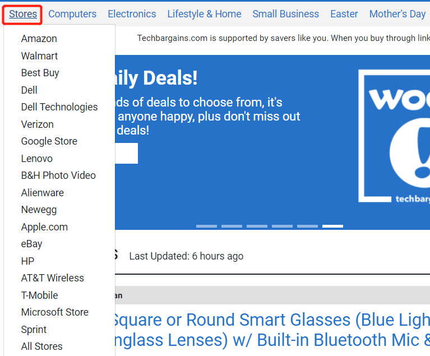The width and height of the screenshot is (430, 356).
Task: Click the white banner button
Action: tap(127, 153)
